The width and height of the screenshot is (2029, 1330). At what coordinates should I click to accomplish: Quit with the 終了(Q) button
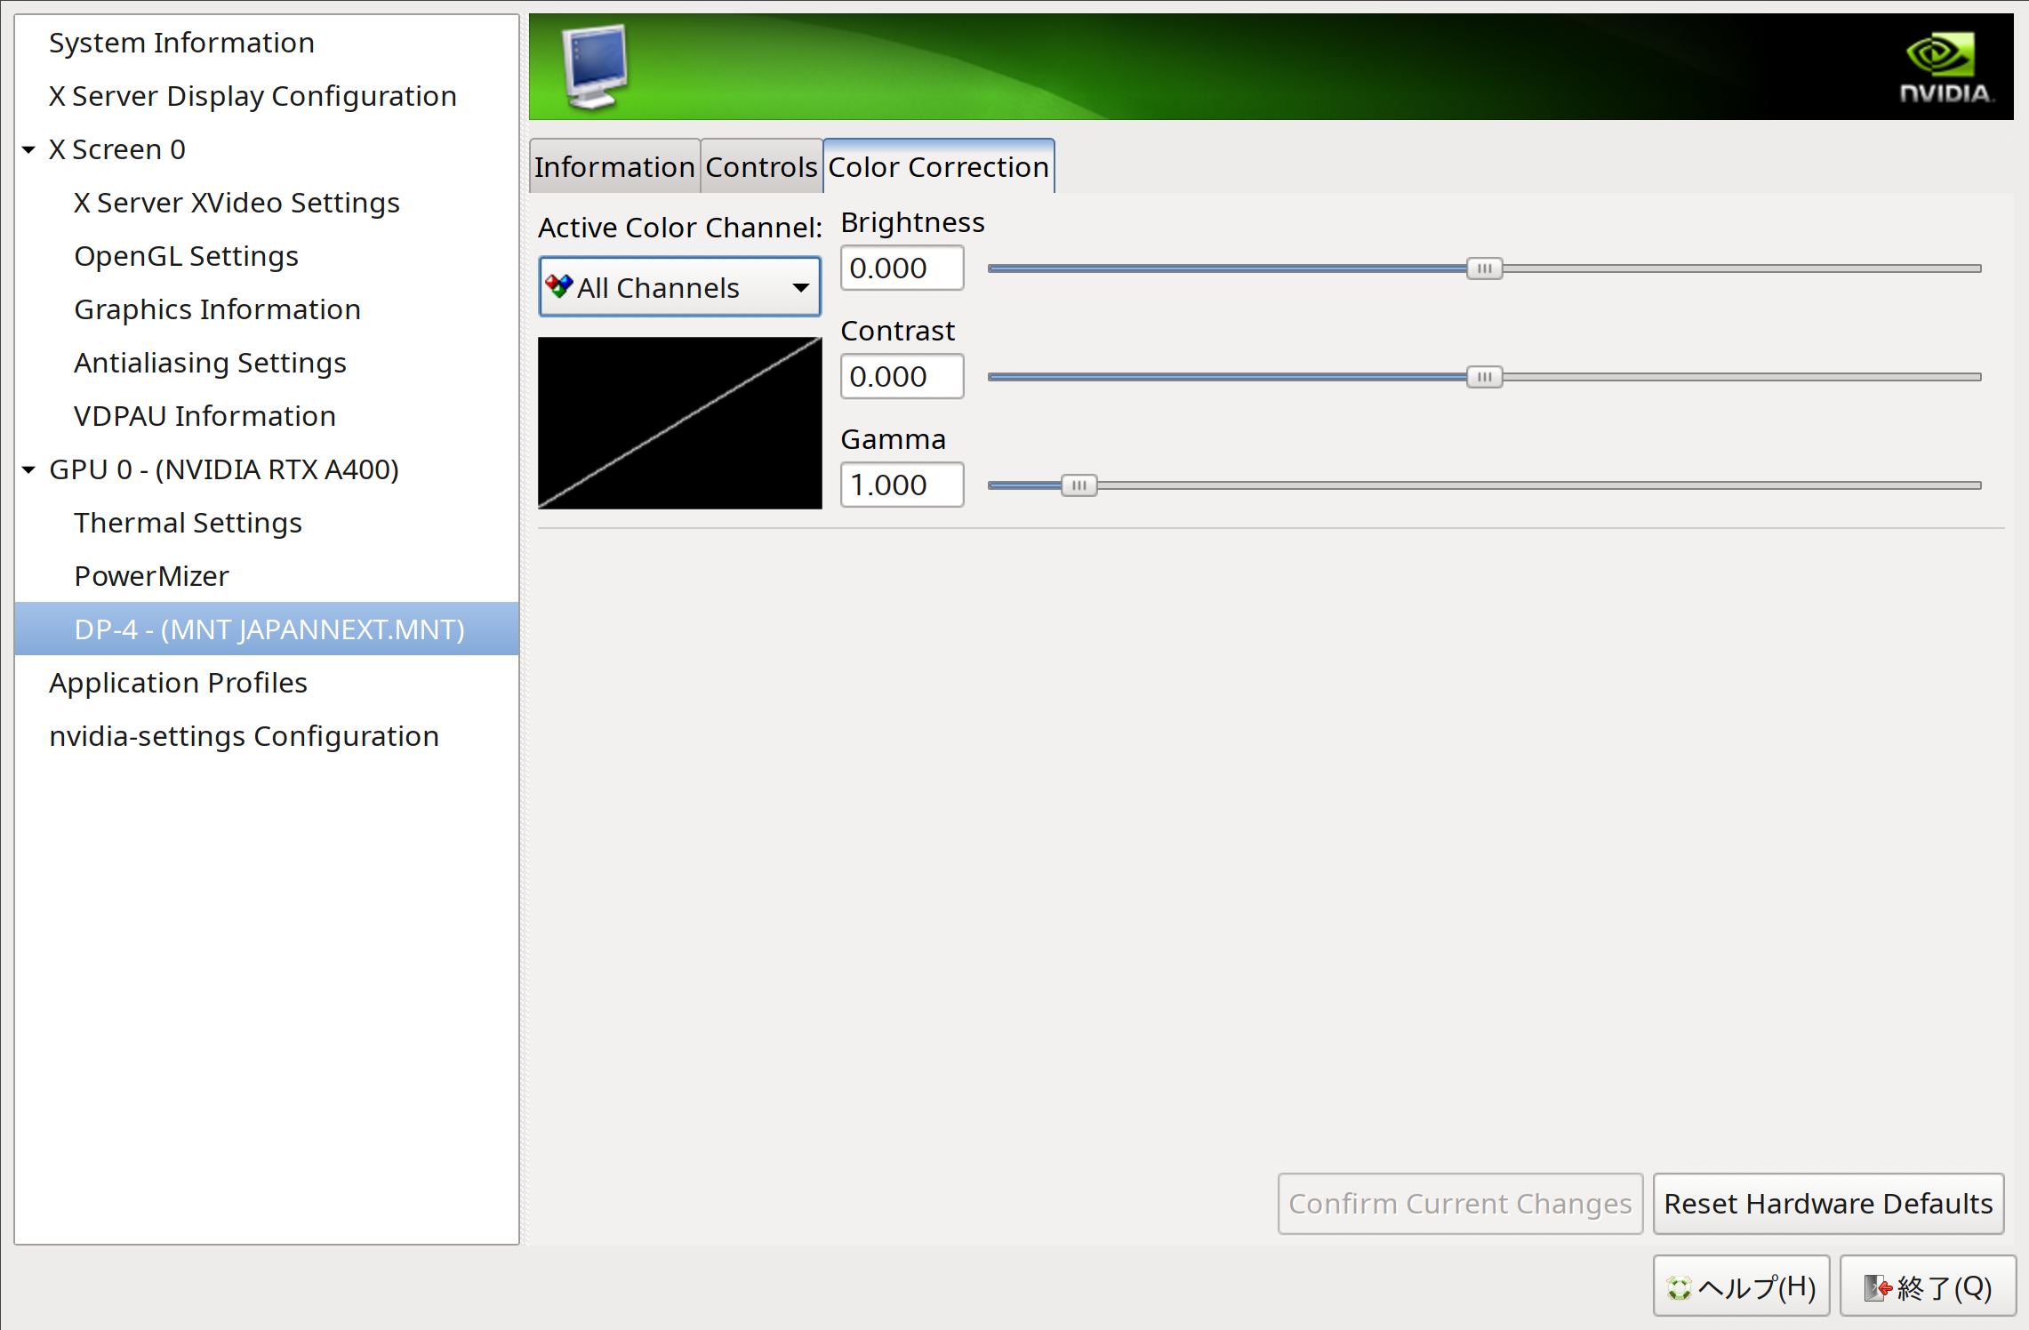click(1928, 1286)
